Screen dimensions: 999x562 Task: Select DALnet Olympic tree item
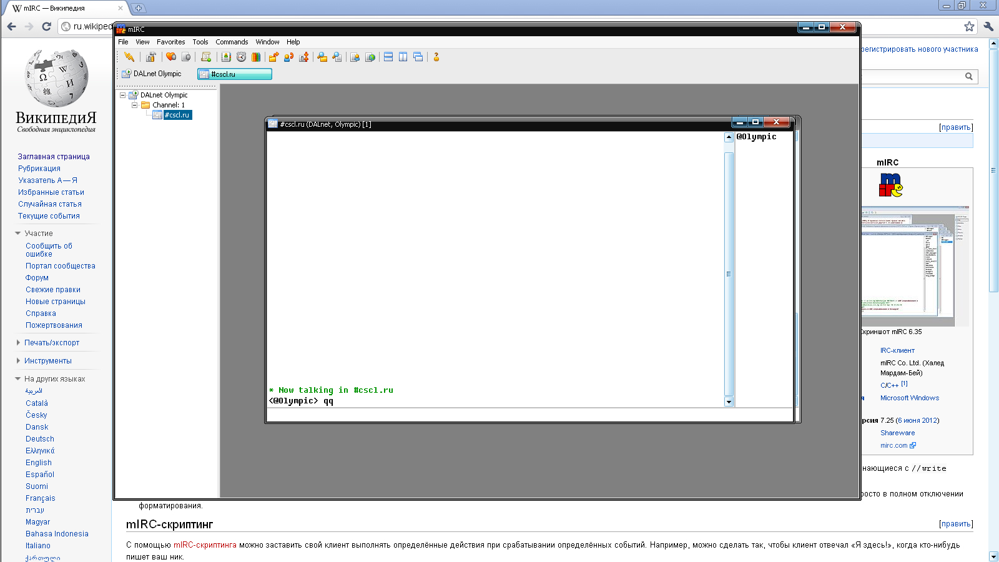tap(164, 95)
